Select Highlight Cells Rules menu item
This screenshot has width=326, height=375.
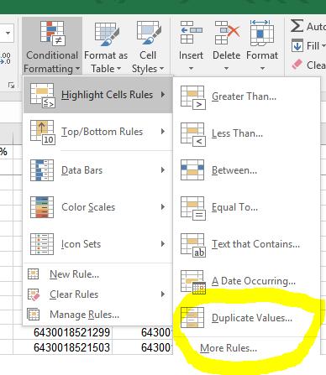(97, 95)
